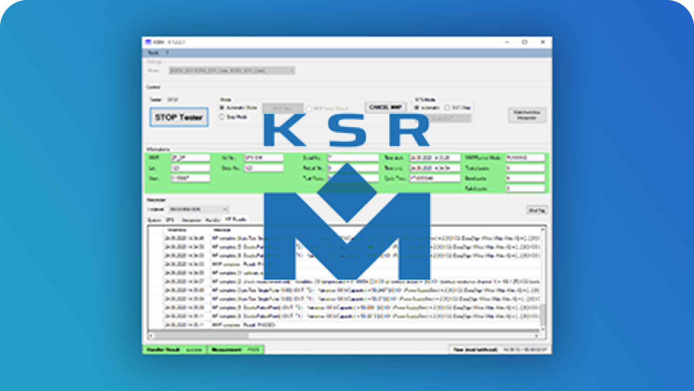Viewport: 694px width, 391px height.
Task: Click the Lot input field
Action: point(190,168)
